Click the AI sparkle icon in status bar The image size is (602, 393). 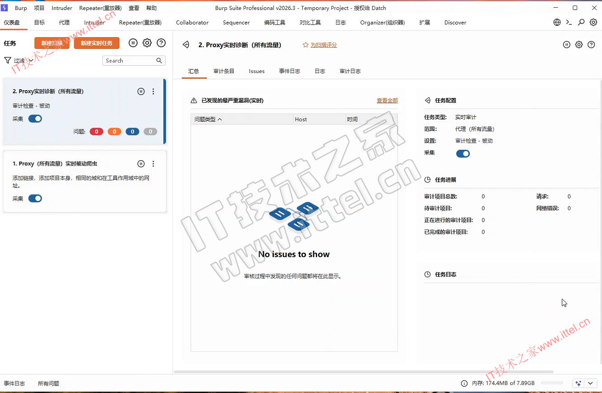(578, 383)
